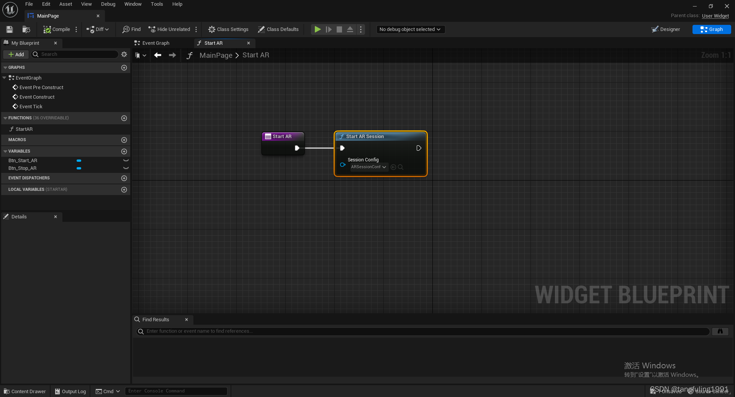Browse to asset in Content Browser

(26, 29)
